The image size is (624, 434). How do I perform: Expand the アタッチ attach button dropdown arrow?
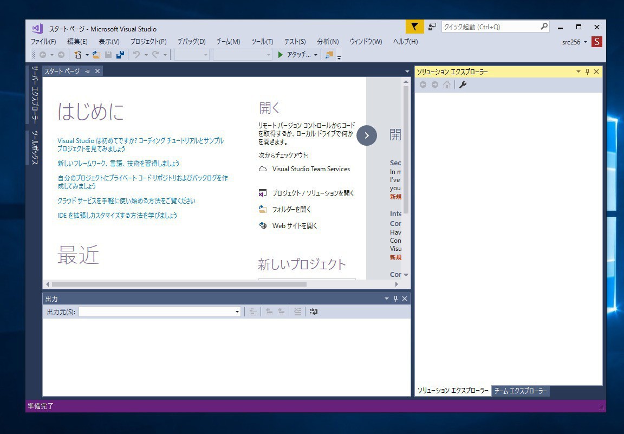click(x=316, y=55)
